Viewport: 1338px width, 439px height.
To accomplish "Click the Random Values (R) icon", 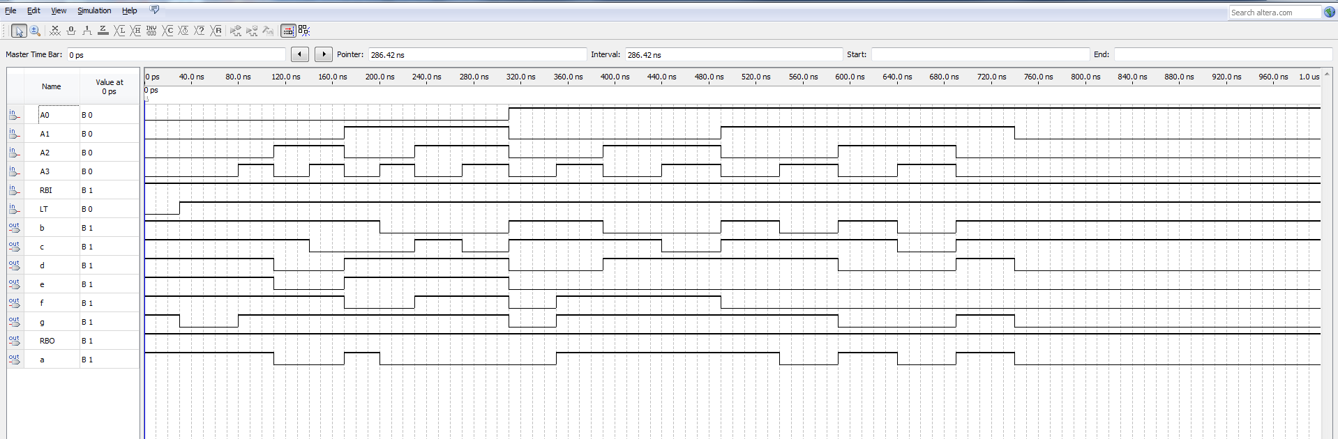I will [x=216, y=31].
